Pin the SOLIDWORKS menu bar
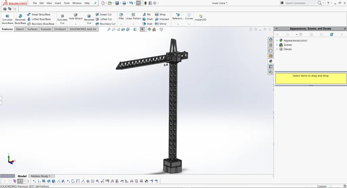347x188 pixels. [x=95, y=3]
